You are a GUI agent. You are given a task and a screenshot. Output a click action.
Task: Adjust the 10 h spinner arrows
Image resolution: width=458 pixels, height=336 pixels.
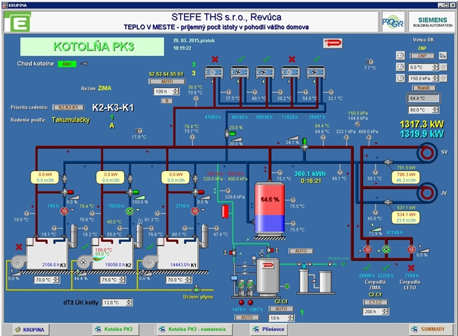tap(291, 318)
